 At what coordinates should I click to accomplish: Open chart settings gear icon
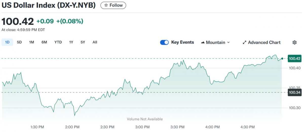(x=294, y=43)
